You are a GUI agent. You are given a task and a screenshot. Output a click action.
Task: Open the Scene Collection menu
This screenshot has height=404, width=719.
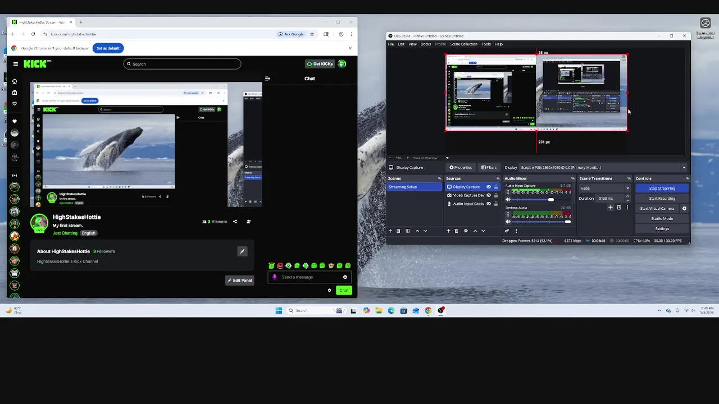463,44
